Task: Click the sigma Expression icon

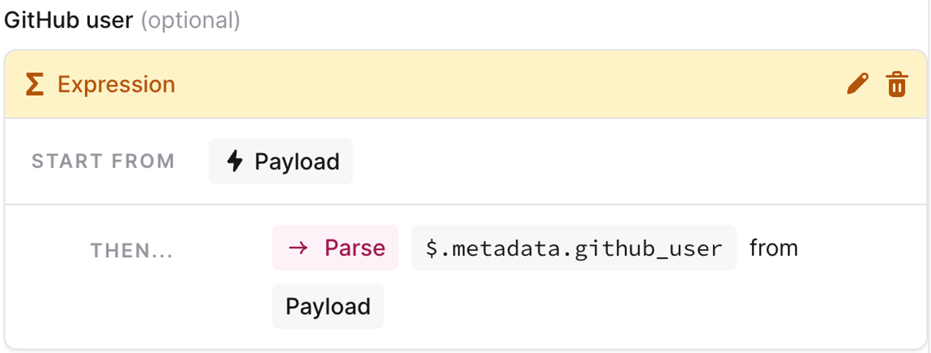Action: click(35, 84)
